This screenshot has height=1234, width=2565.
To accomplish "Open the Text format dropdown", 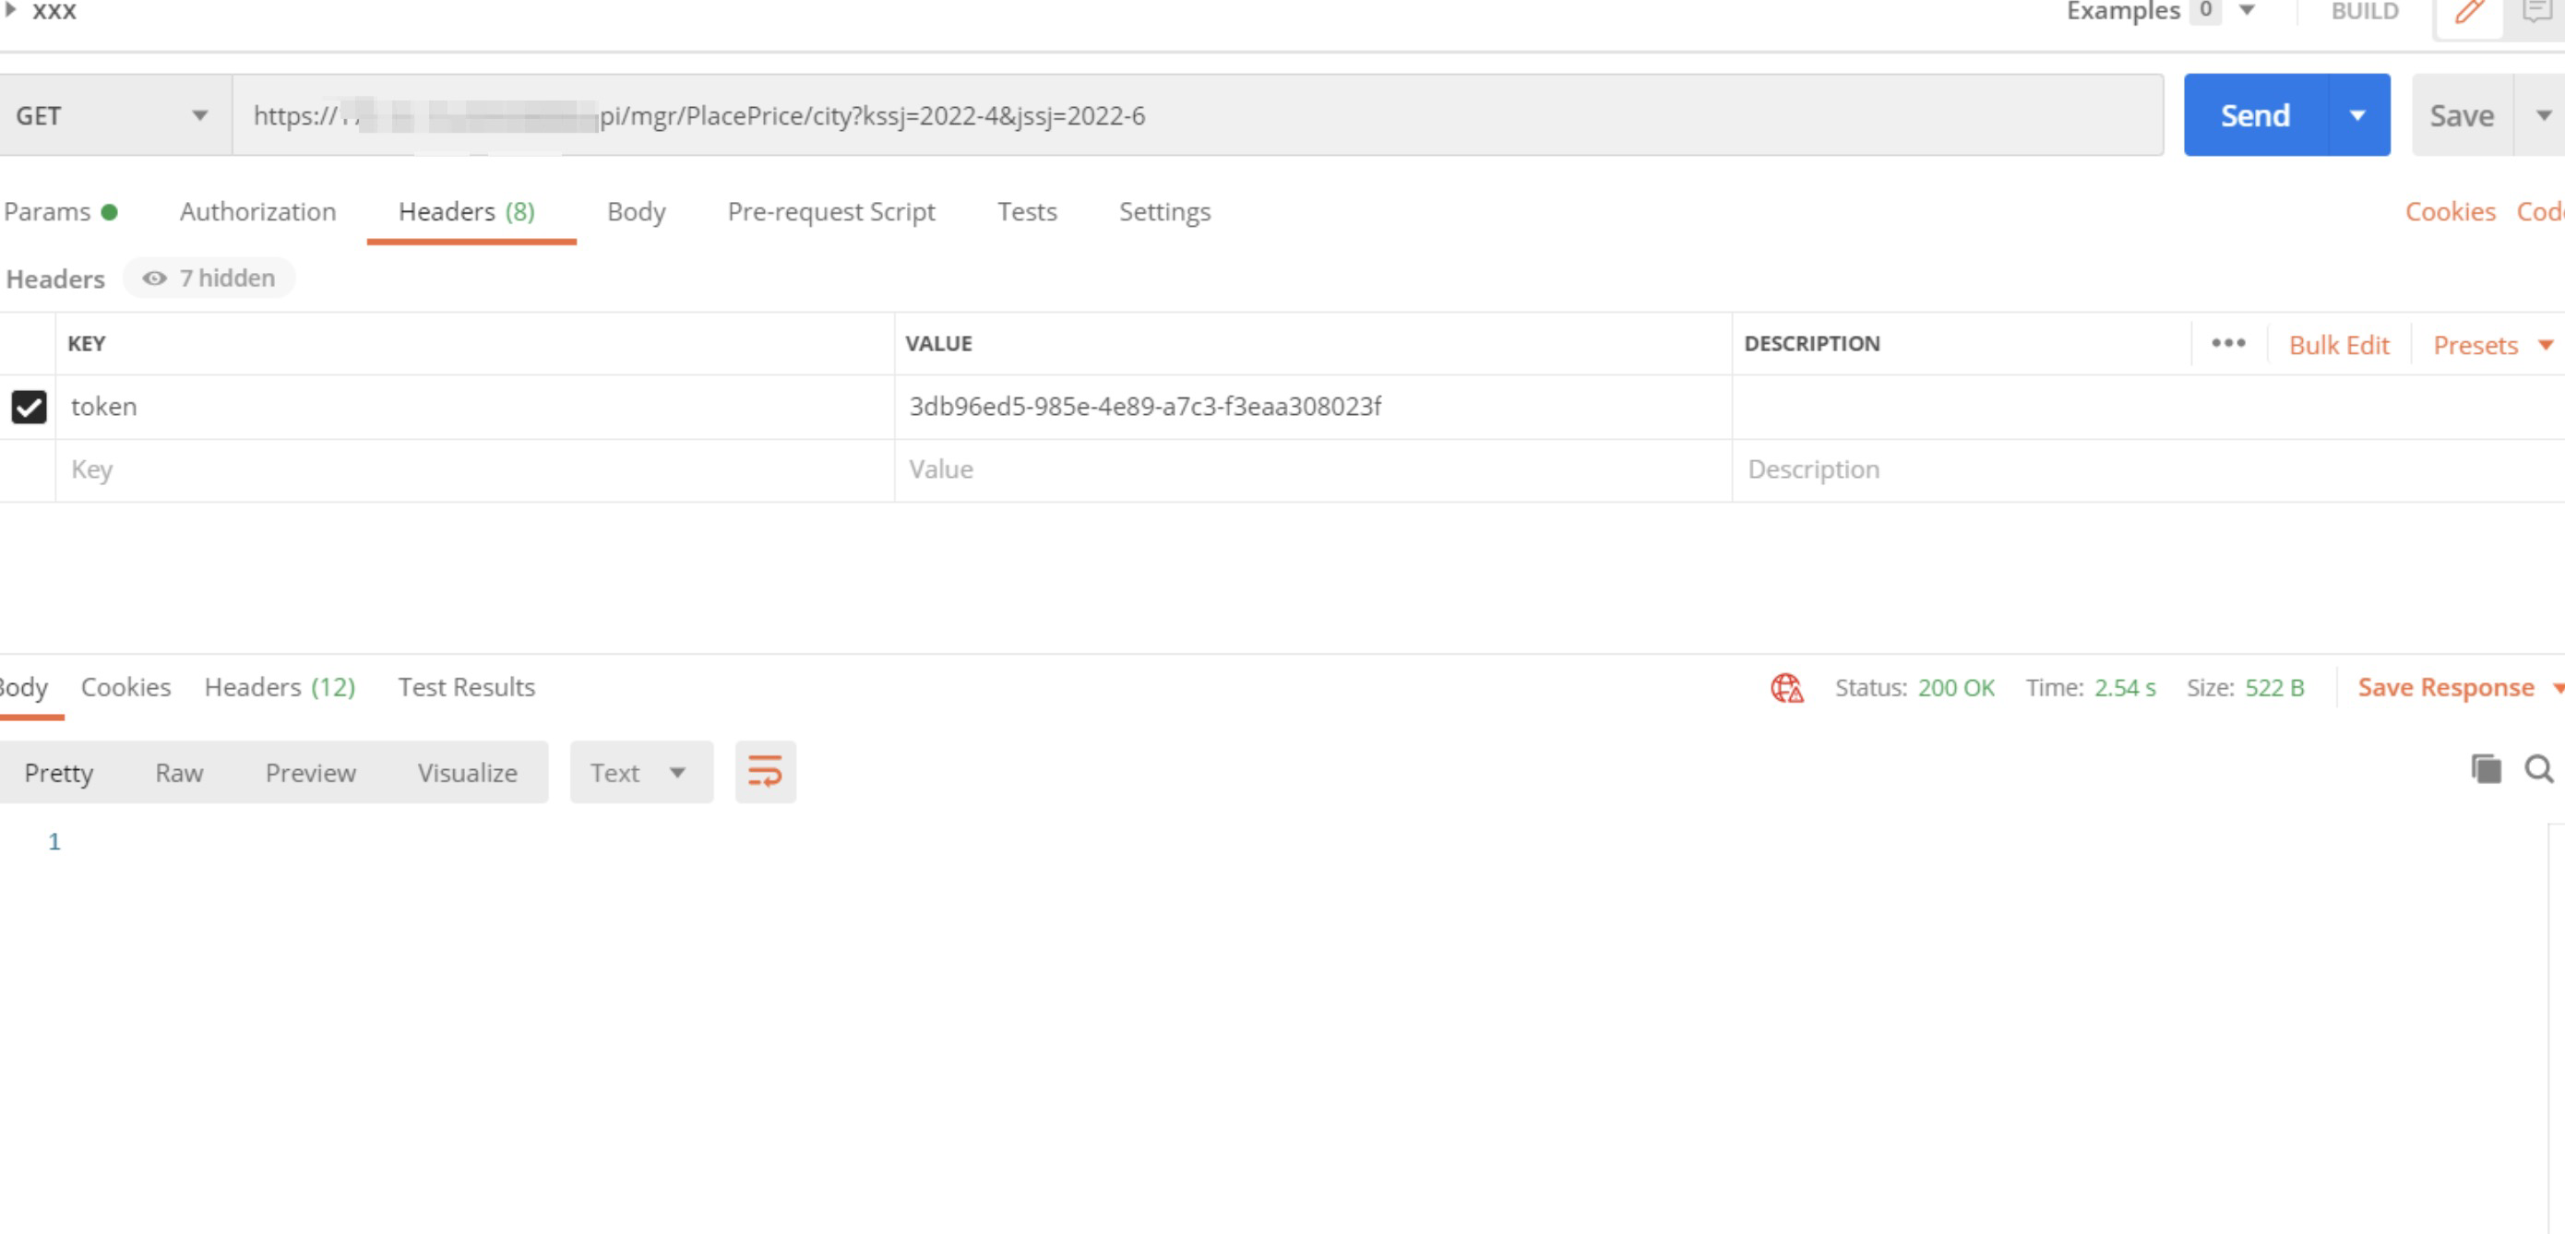I will [x=640, y=772].
